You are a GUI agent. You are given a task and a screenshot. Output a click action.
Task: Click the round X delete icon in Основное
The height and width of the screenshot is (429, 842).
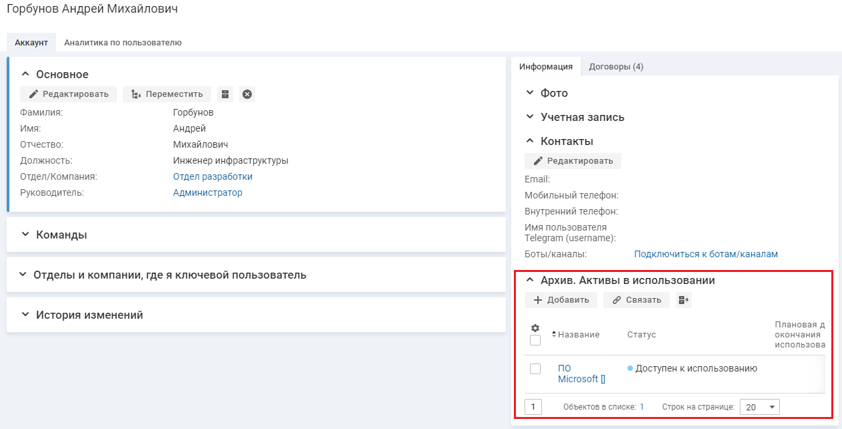247,94
